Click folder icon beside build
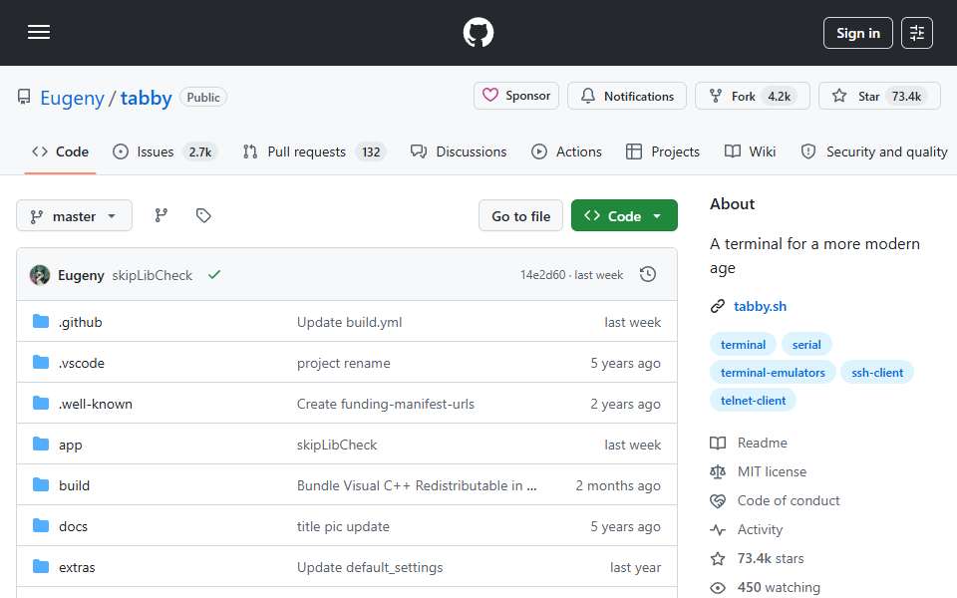Screen dimensions: 957x598 41,485
